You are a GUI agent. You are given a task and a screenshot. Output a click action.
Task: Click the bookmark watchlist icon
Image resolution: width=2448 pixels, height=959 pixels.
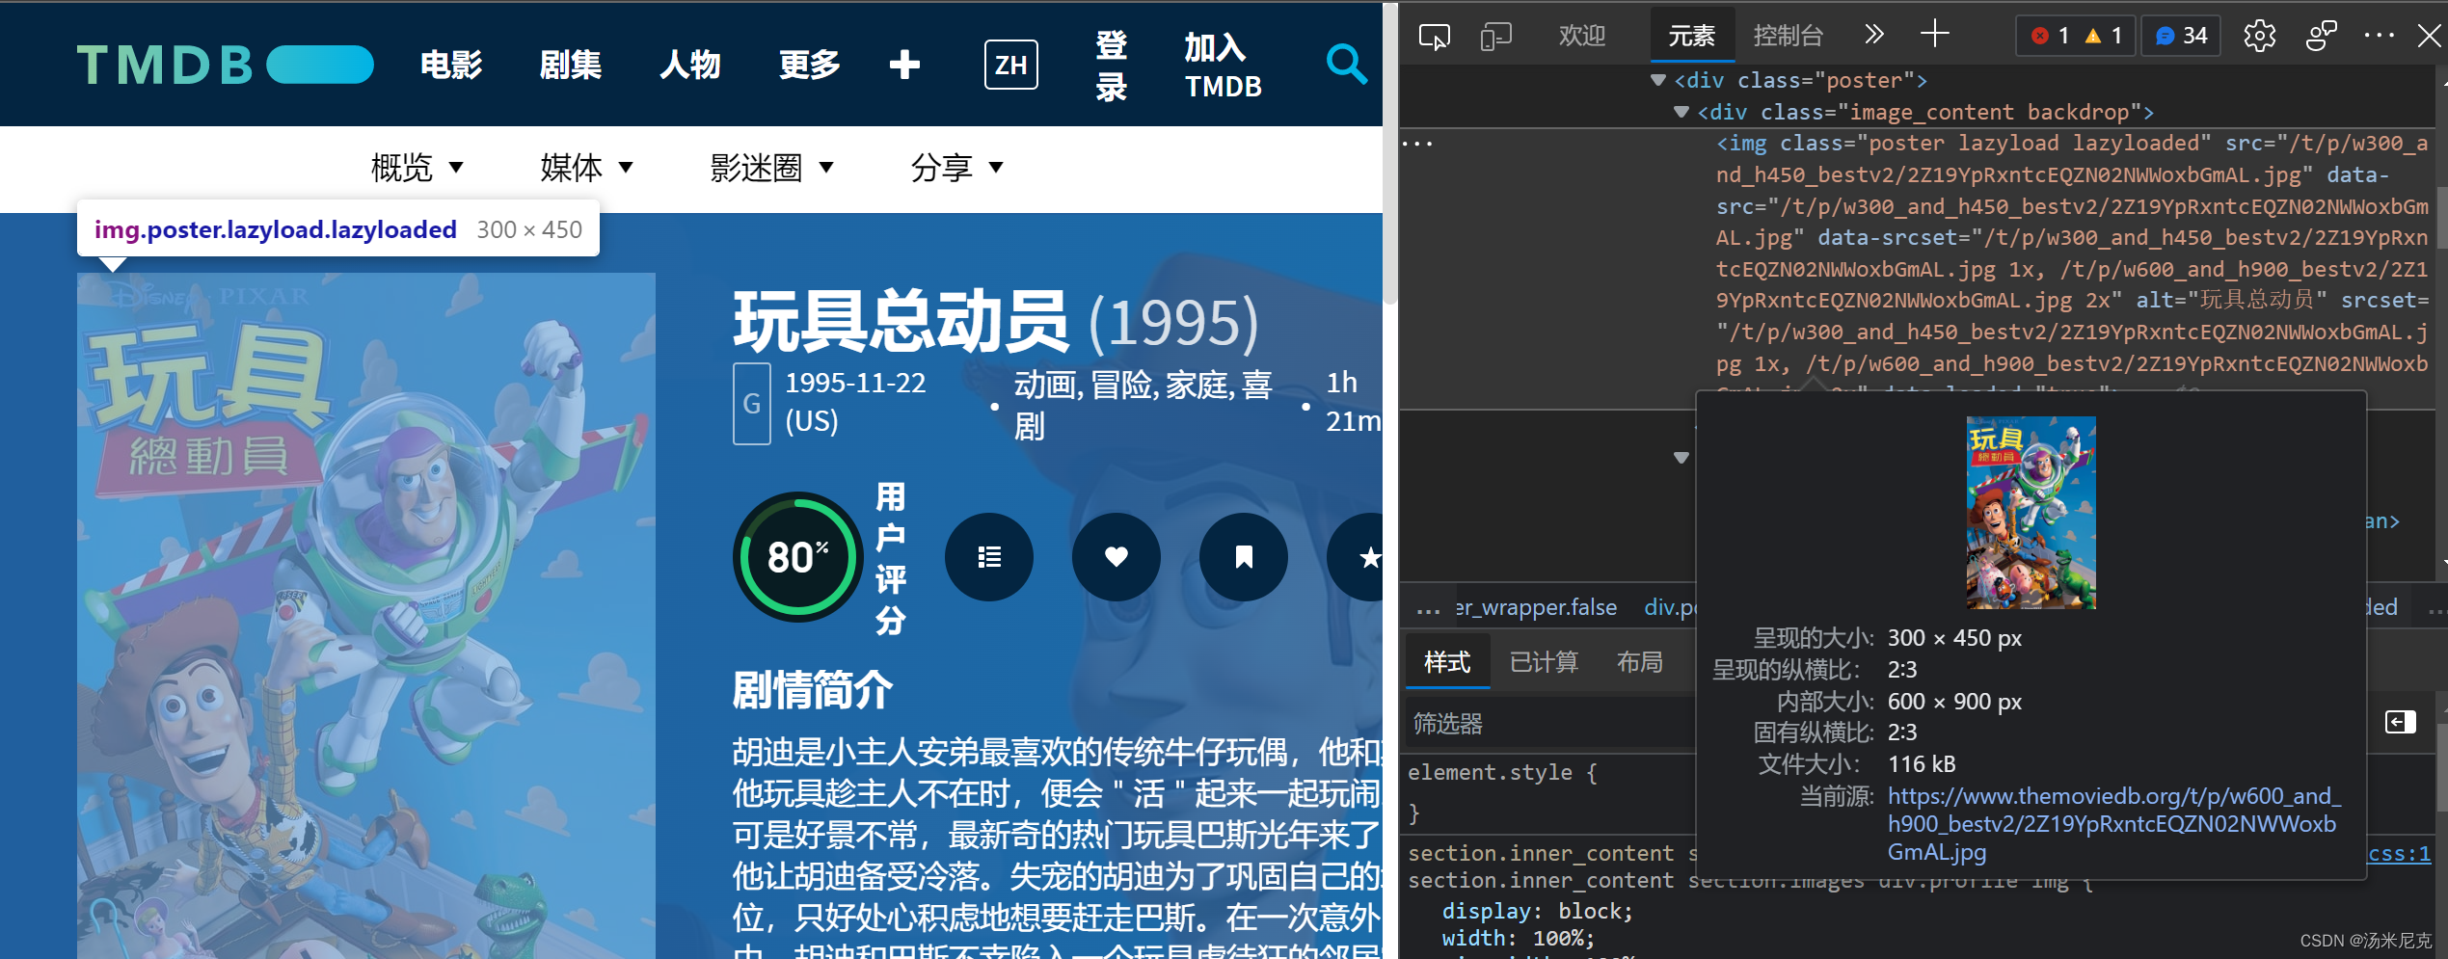(1244, 557)
